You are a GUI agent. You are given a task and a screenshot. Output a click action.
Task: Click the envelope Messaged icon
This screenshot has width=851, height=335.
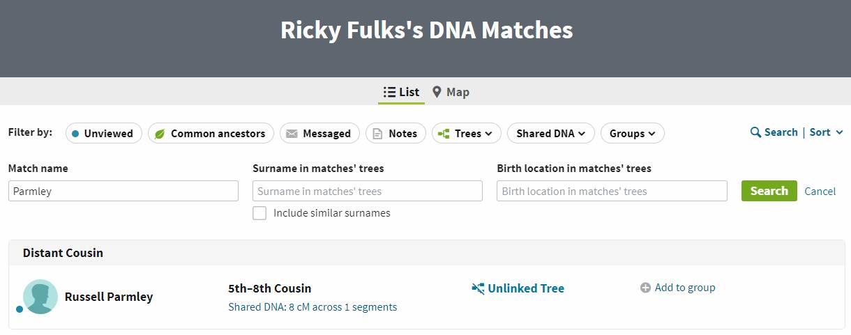[x=292, y=134]
